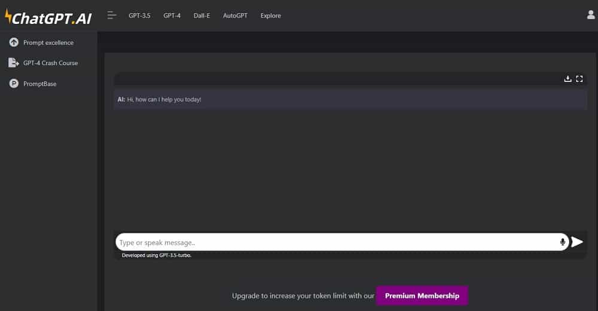598x311 pixels.
Task: Toggle the sidebar hamburger menu icon
Action: 112,16
